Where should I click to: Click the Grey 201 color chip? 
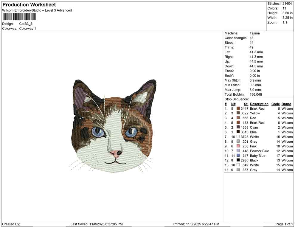click(x=238, y=142)
